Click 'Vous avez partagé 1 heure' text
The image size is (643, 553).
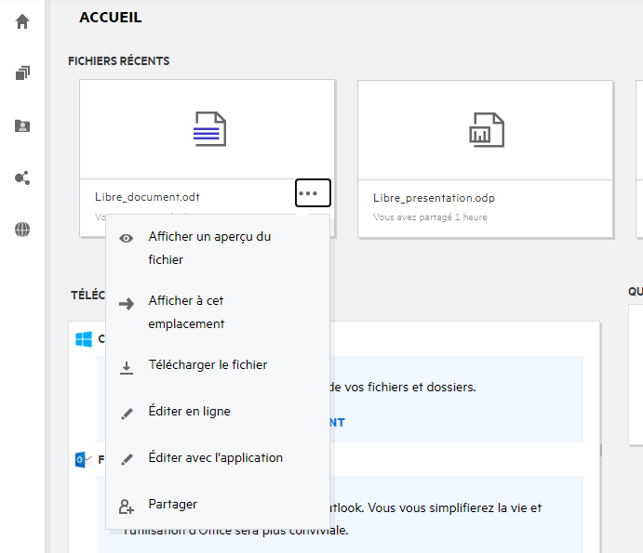[430, 217]
